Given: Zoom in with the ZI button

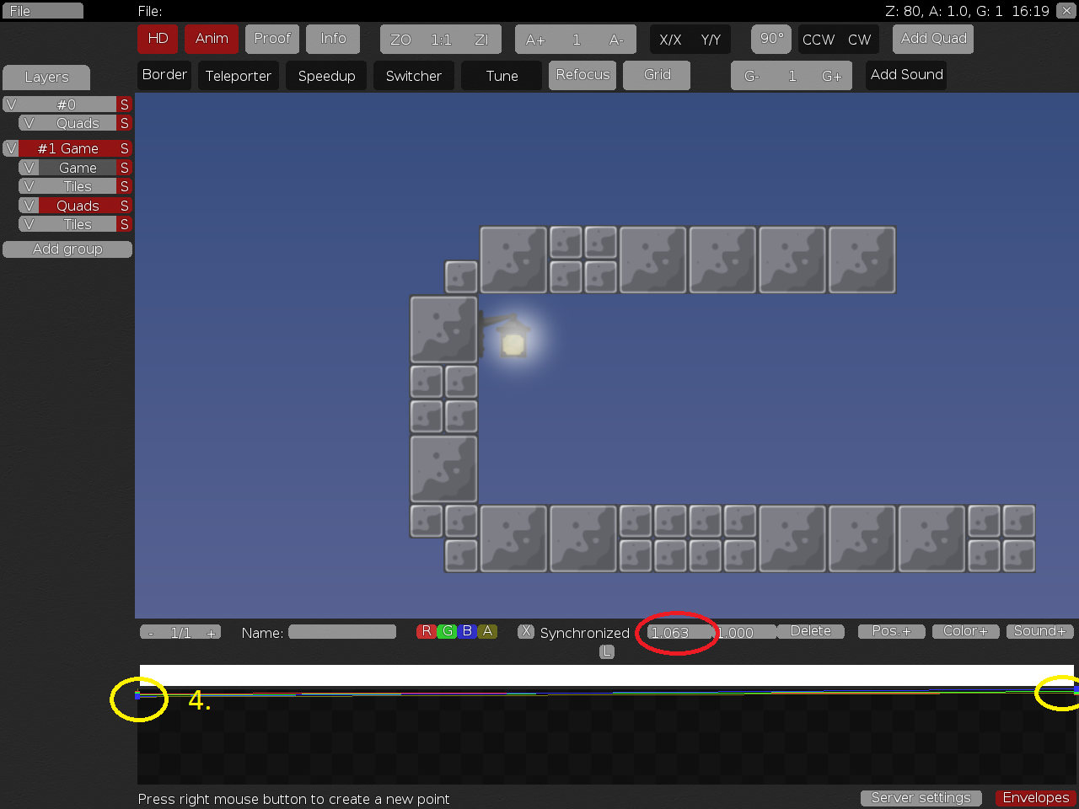Looking at the screenshot, I should 481,40.
